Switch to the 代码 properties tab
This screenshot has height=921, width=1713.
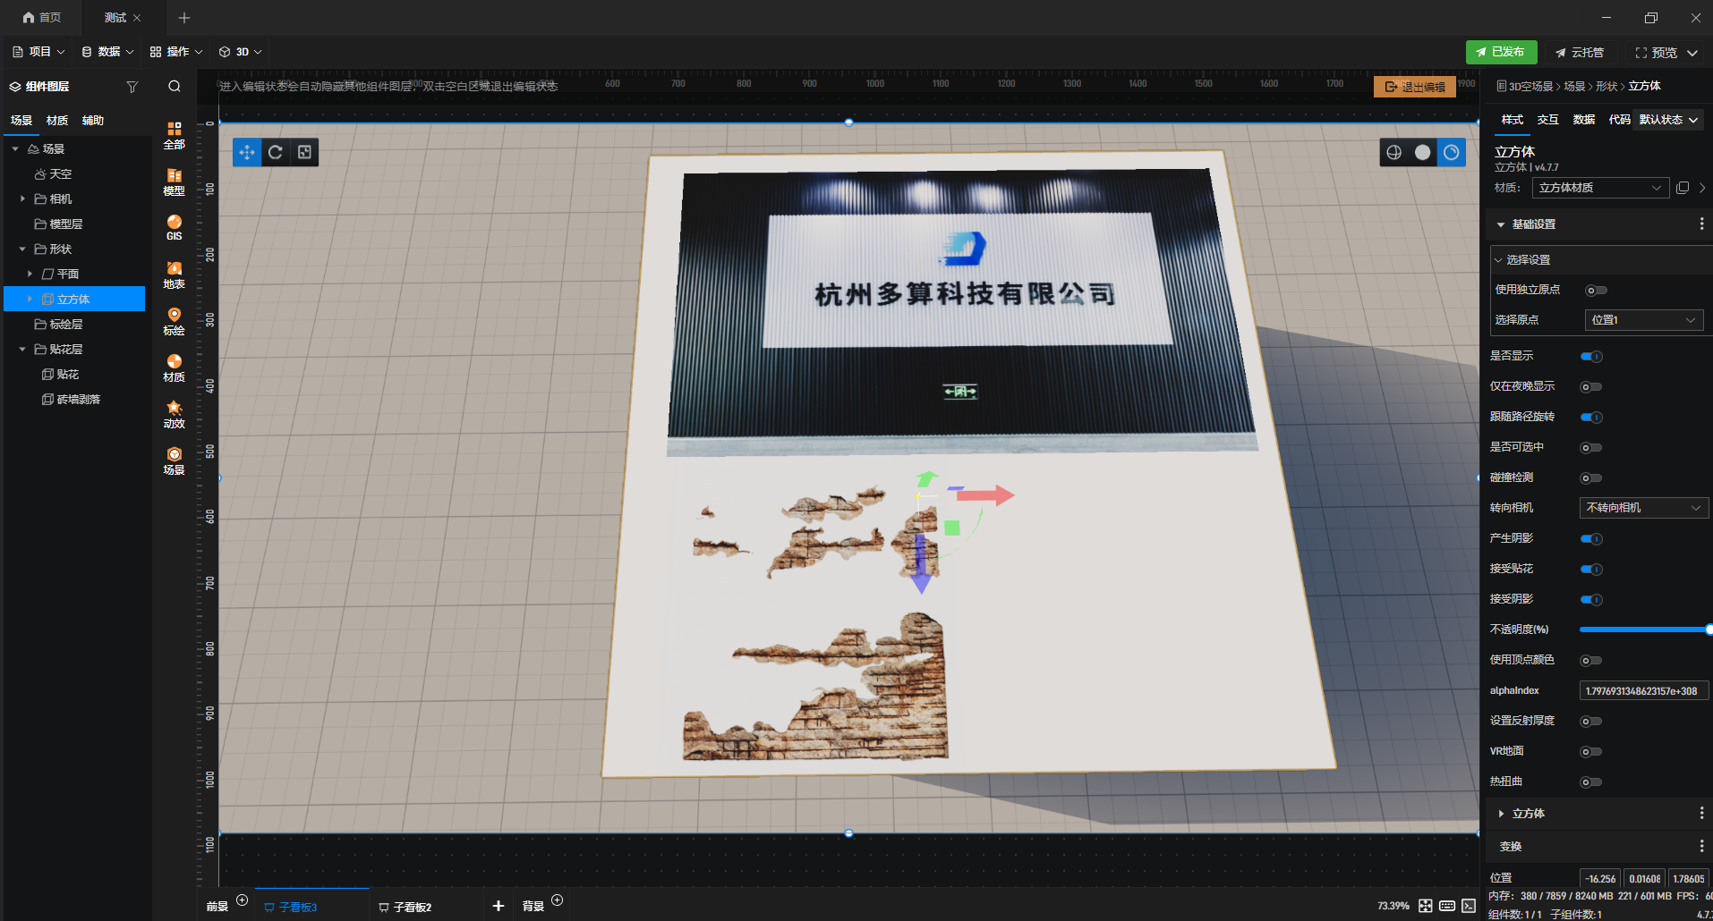coord(1620,120)
